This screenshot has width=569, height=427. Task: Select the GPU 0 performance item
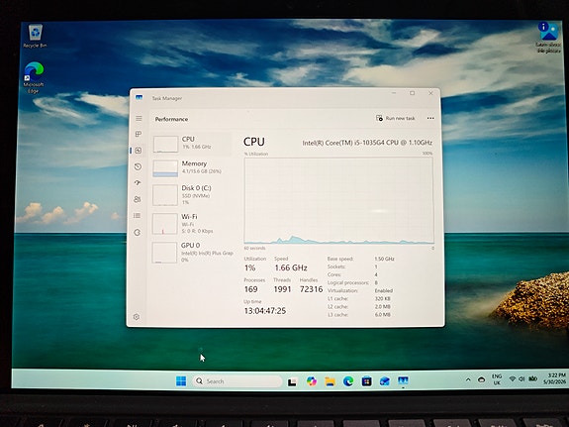click(191, 253)
